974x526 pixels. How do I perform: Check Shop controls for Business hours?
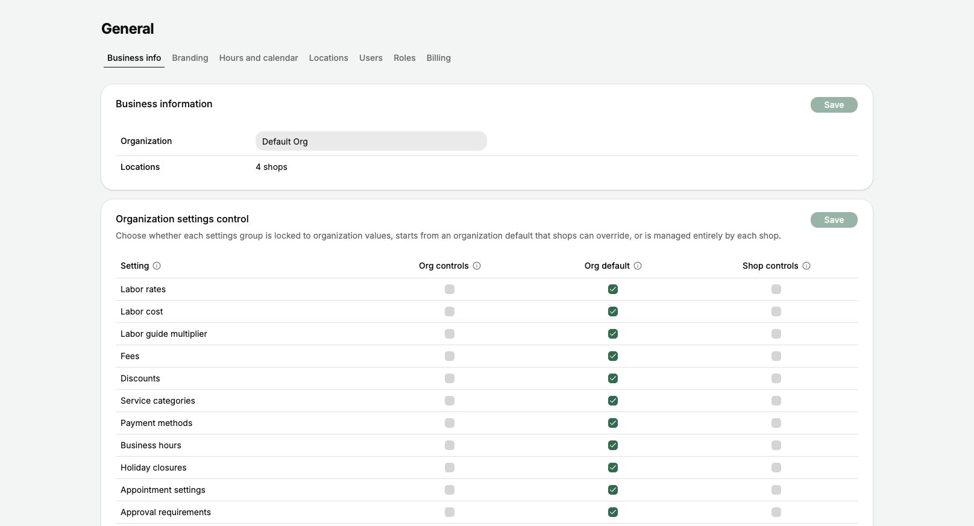tap(776, 445)
